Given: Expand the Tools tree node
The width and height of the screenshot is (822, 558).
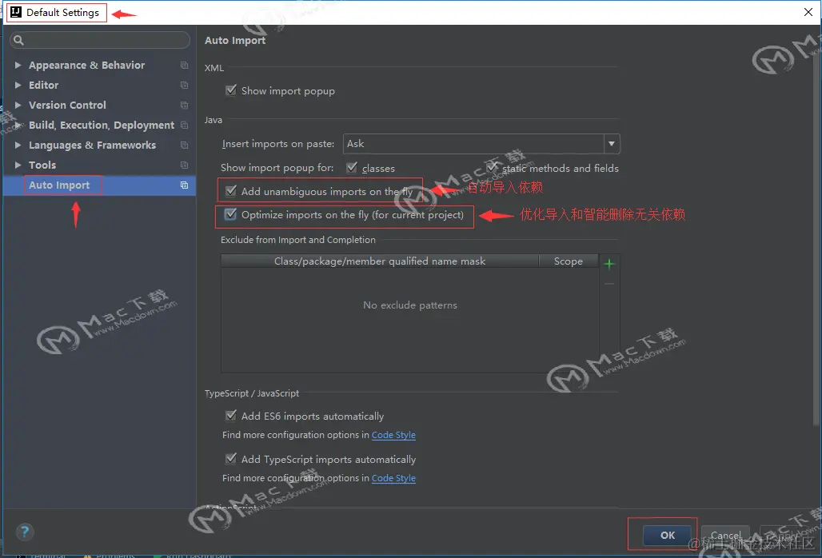Looking at the screenshot, I should [x=18, y=165].
